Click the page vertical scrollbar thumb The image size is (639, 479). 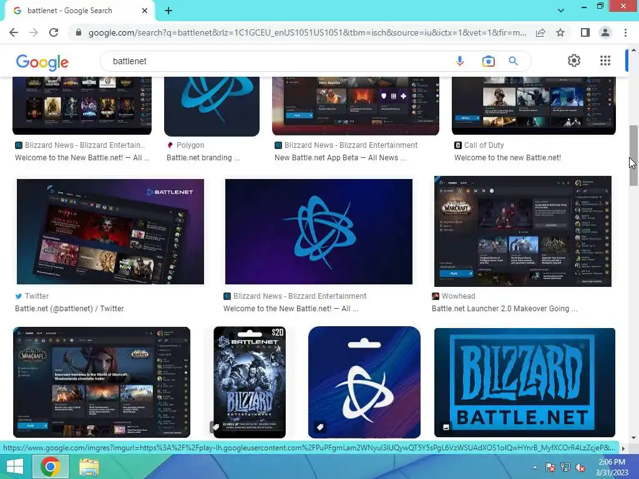(633, 155)
